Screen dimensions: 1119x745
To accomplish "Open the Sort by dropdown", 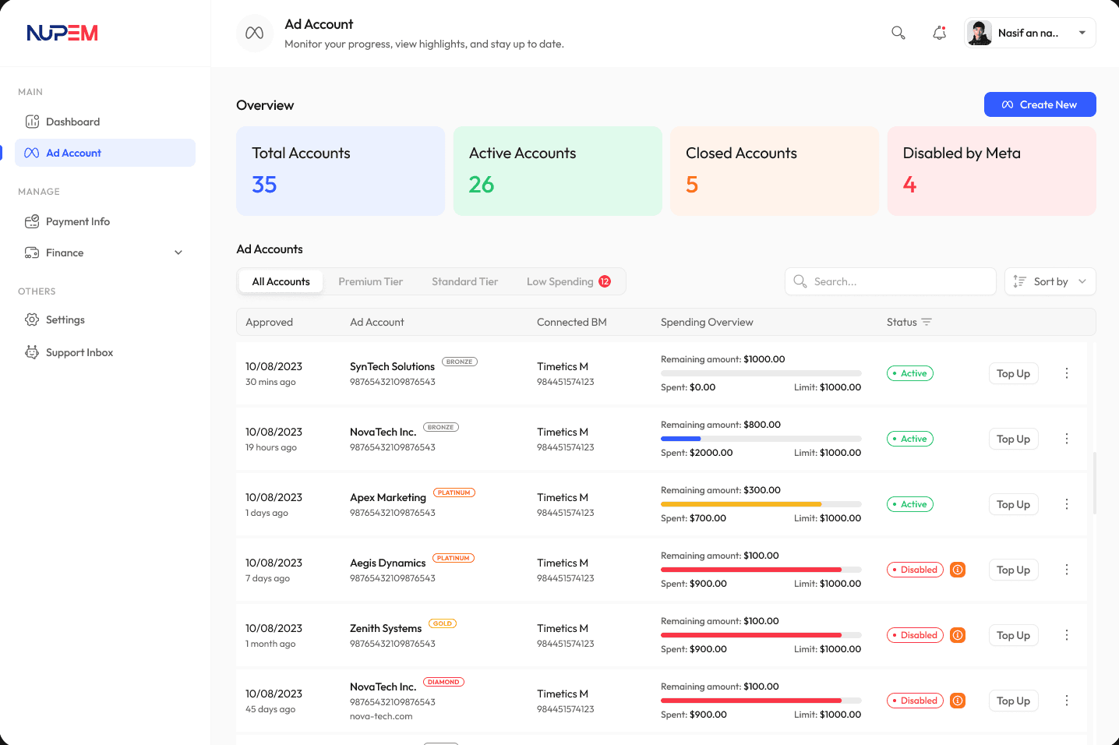I will click(x=1050, y=281).
